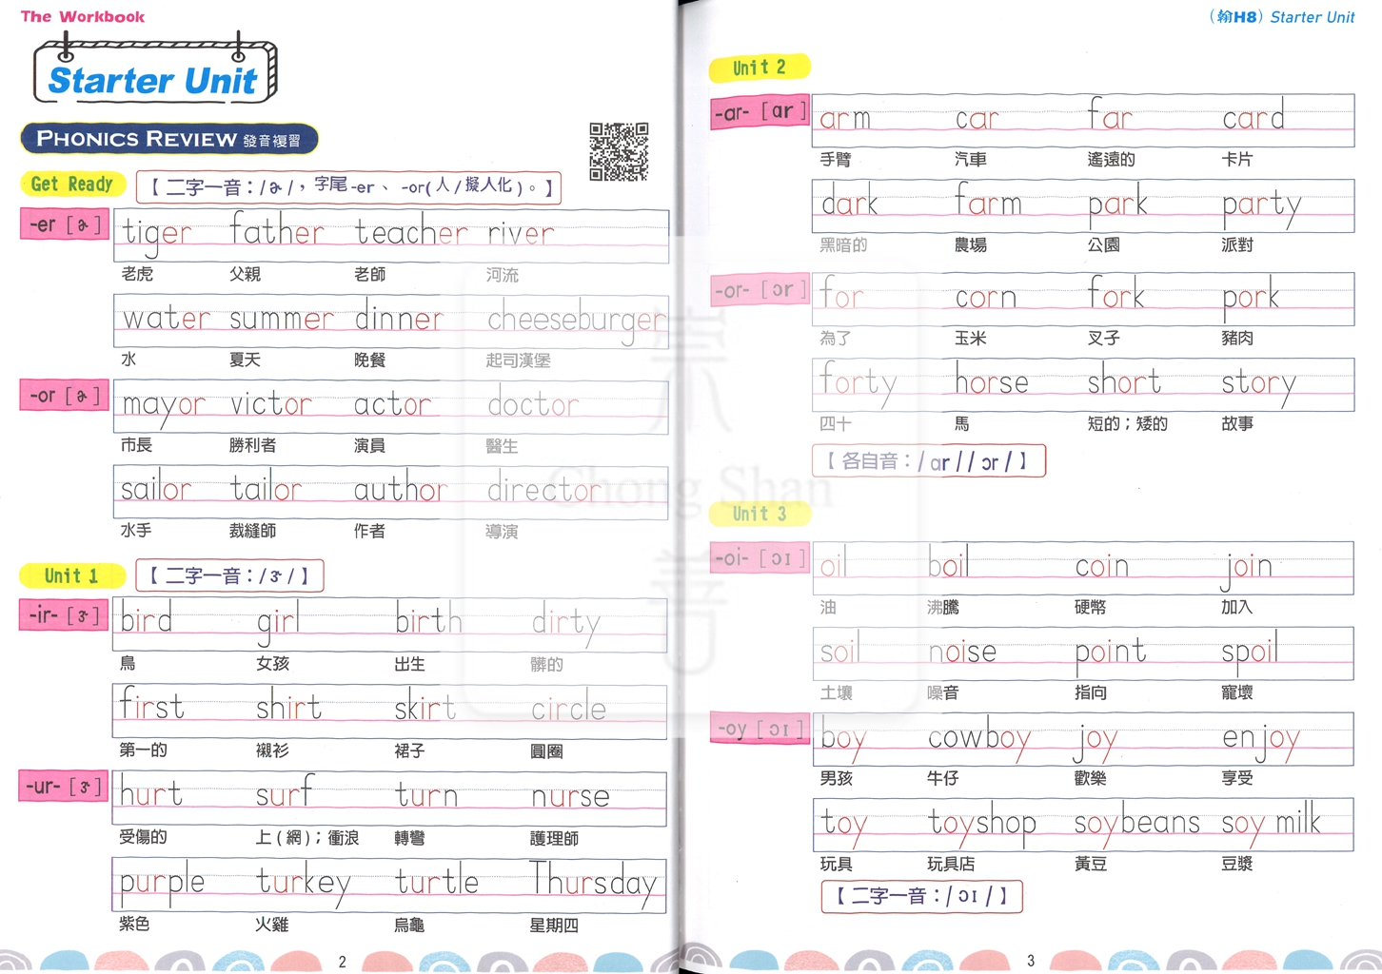
Task: Click page number 2 at bottom
Action: (343, 962)
